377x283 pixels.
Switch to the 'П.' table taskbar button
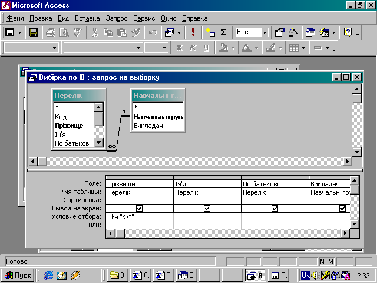(279, 275)
